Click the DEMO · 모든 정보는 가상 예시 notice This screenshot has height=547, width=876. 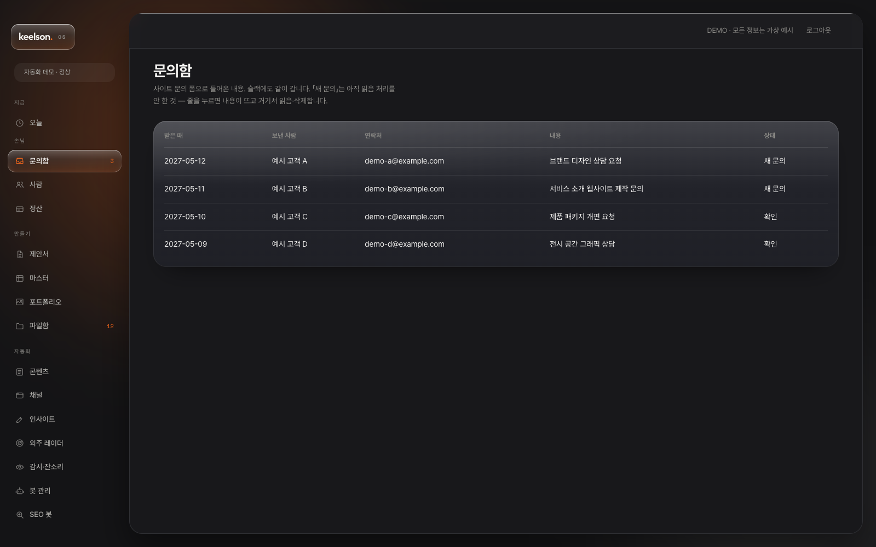click(x=750, y=31)
